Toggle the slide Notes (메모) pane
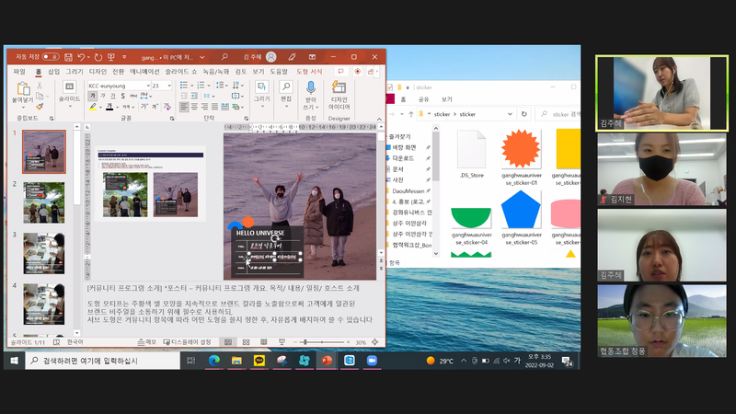Image resolution: width=736 pixels, height=414 pixels. point(145,341)
